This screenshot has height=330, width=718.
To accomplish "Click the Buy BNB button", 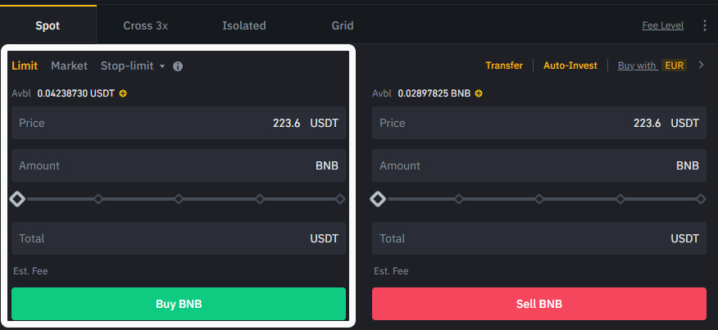I will (179, 304).
